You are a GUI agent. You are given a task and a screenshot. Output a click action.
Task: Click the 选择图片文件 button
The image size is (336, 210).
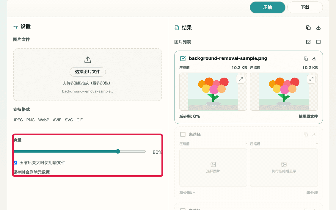(x=87, y=72)
